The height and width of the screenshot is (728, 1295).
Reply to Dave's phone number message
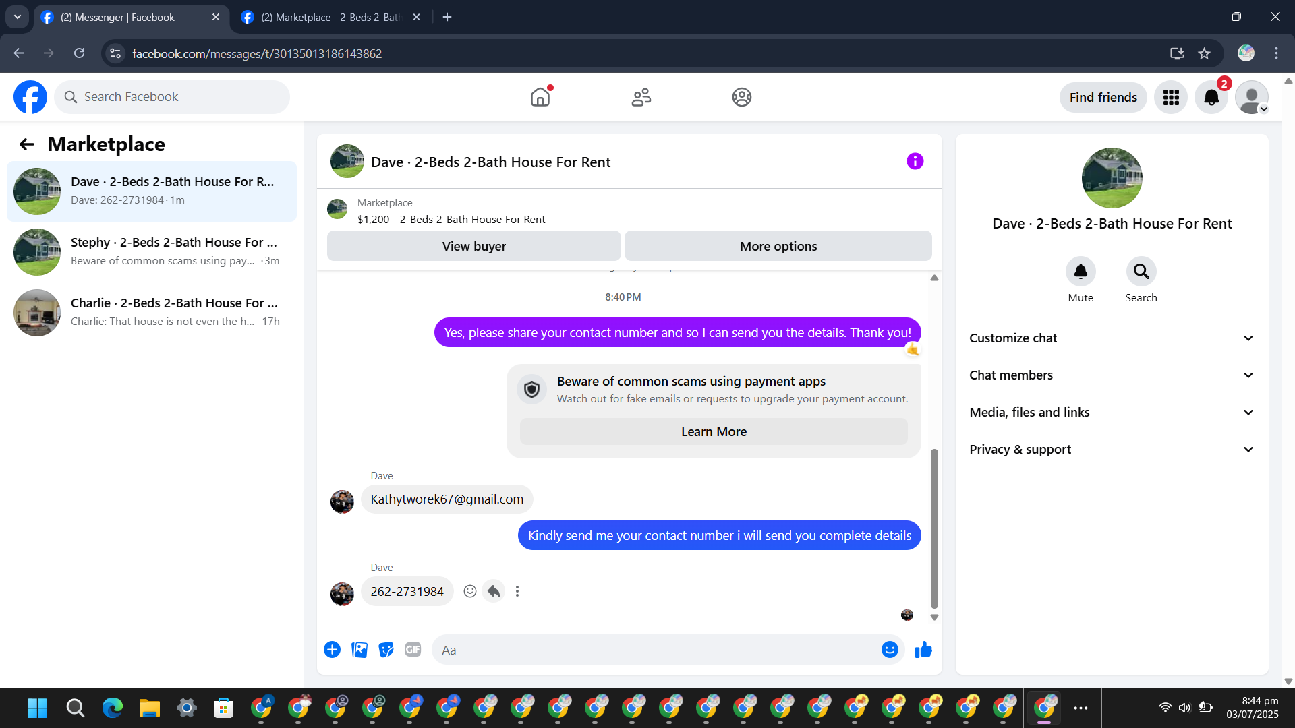tap(494, 591)
